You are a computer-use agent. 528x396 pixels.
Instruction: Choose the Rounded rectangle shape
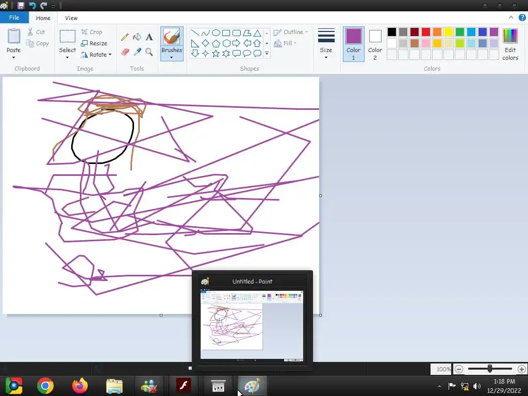coord(237,33)
